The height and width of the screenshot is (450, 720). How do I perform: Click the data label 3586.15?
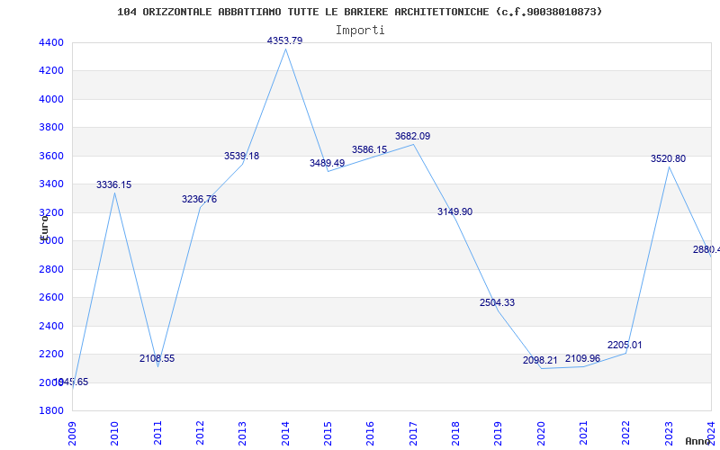pyautogui.click(x=370, y=149)
